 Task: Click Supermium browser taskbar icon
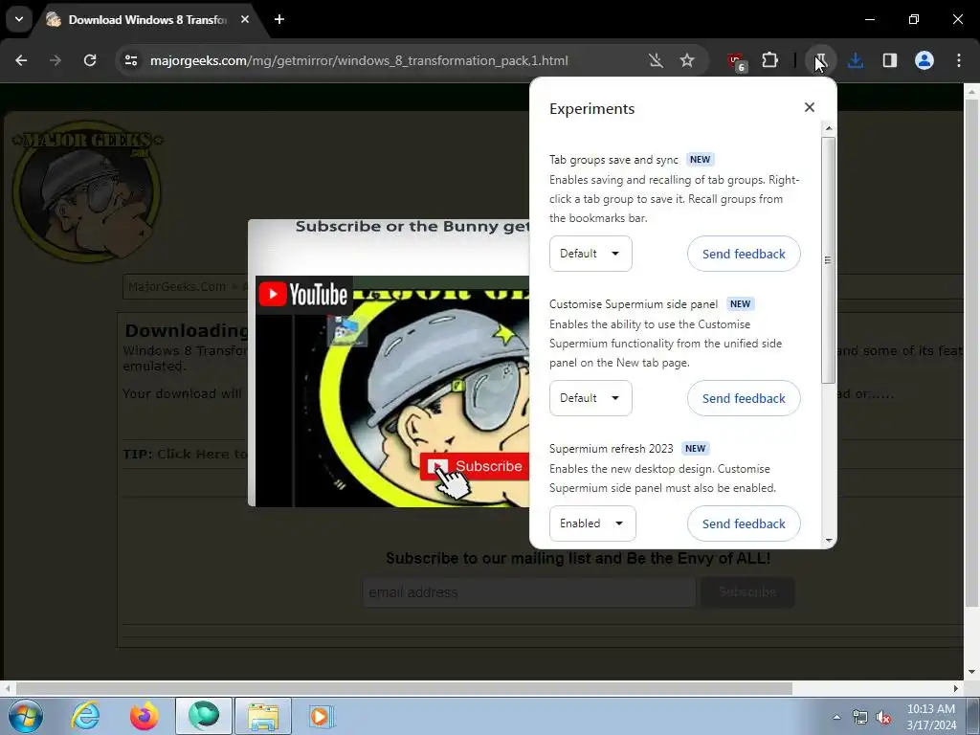coord(204,716)
